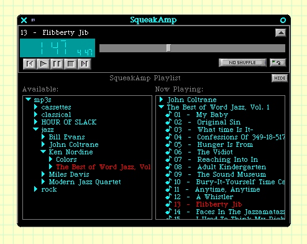Viewport: 307px width, 244px height.
Task: Expand the Bill Evans folder
Action: click(43, 137)
